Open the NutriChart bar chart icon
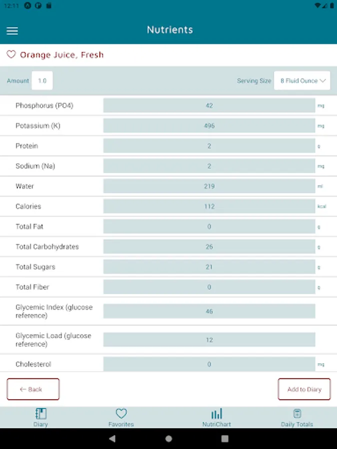 click(217, 414)
